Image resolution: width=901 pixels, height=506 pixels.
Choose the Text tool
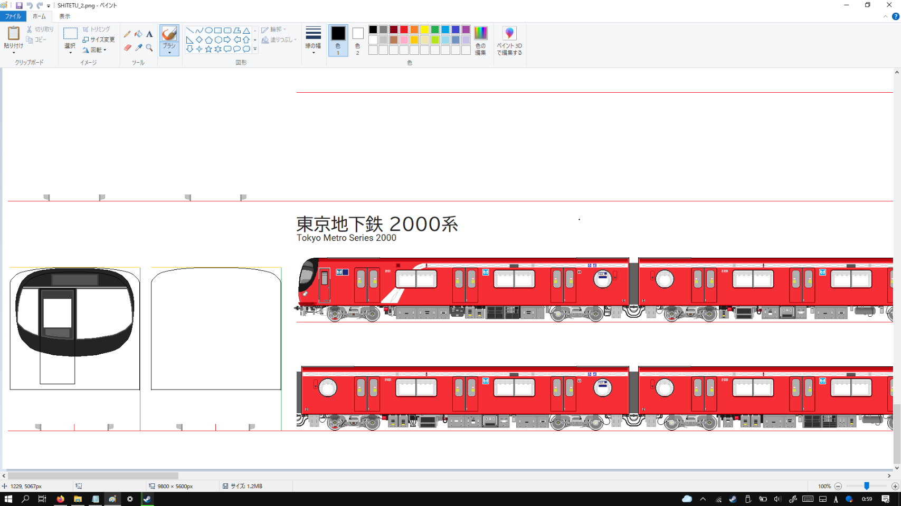pyautogui.click(x=149, y=34)
